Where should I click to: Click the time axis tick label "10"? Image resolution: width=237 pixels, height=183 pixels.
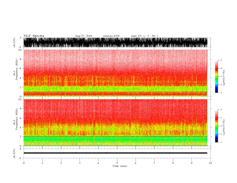[210, 163]
